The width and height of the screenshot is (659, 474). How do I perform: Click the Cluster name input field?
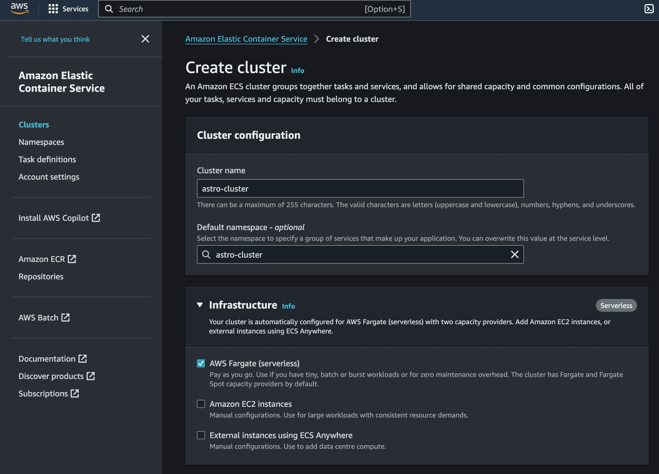coord(360,188)
